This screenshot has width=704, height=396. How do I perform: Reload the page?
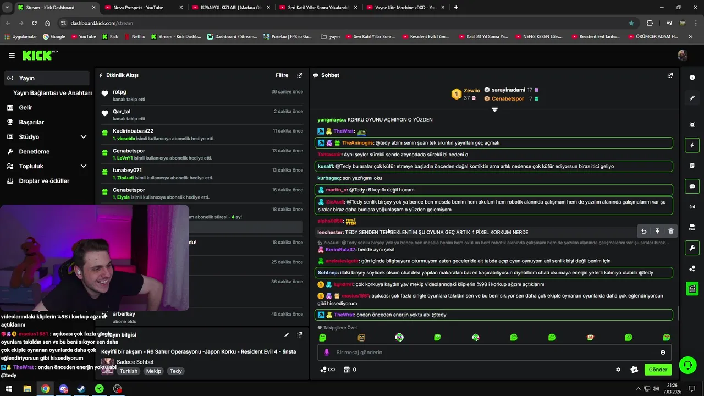[34, 23]
